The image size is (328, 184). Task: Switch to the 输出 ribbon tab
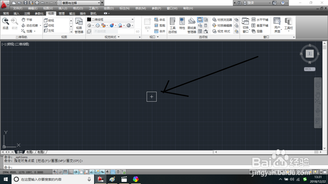point(72,13)
